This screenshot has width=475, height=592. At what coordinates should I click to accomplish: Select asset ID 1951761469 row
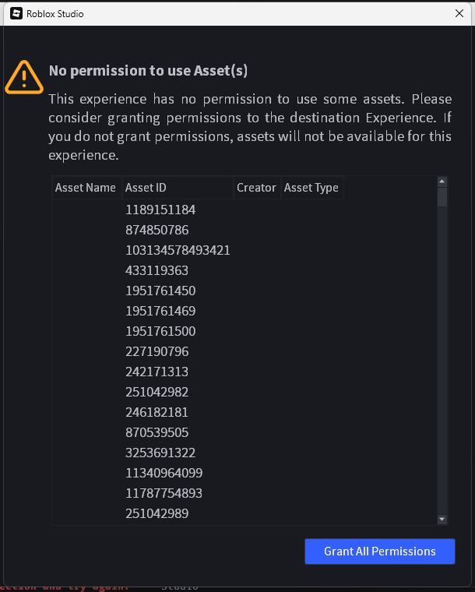coord(160,312)
